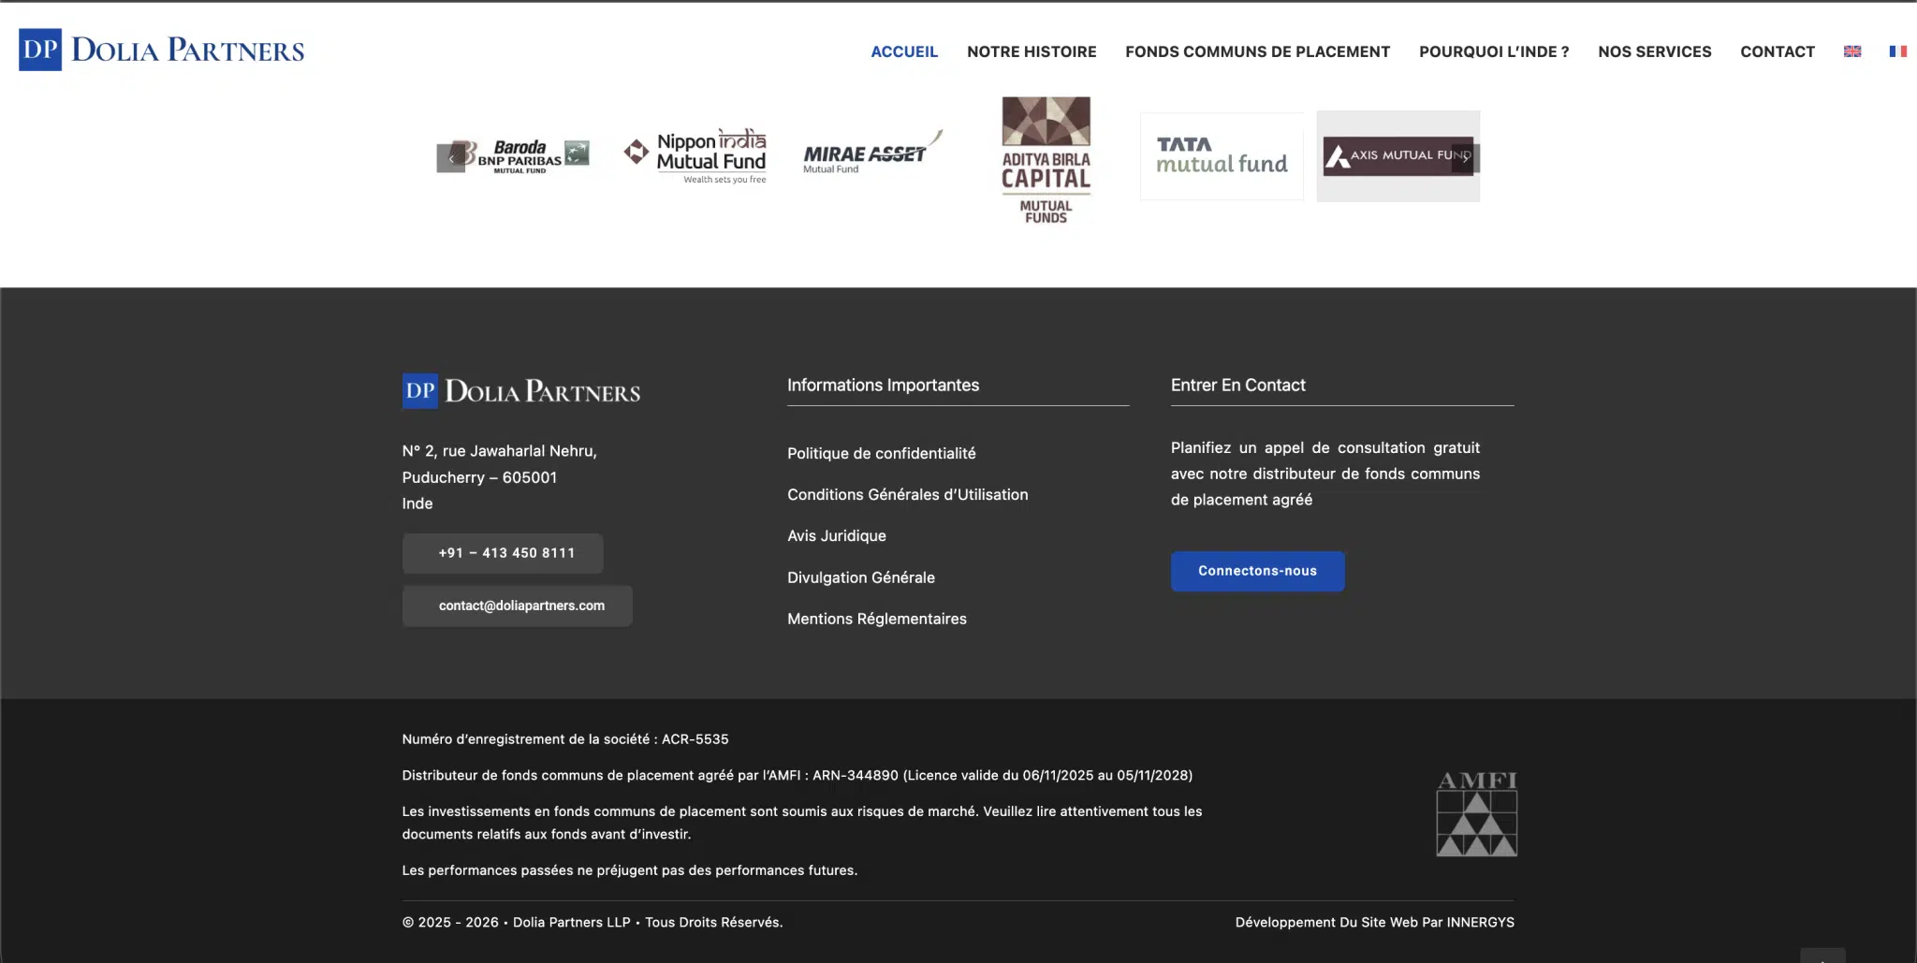Click the Dolia Partners header logo
The width and height of the screenshot is (1917, 963).
click(x=161, y=51)
